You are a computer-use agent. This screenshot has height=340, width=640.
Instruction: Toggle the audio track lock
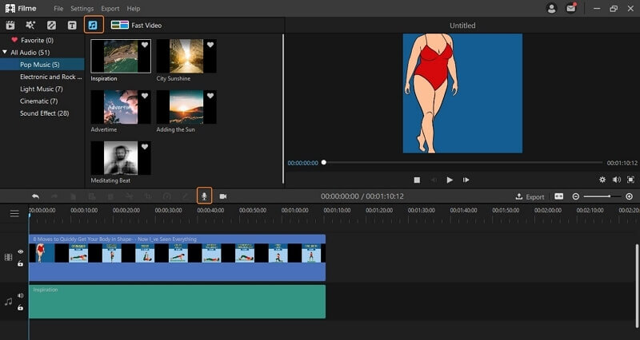pos(21,307)
